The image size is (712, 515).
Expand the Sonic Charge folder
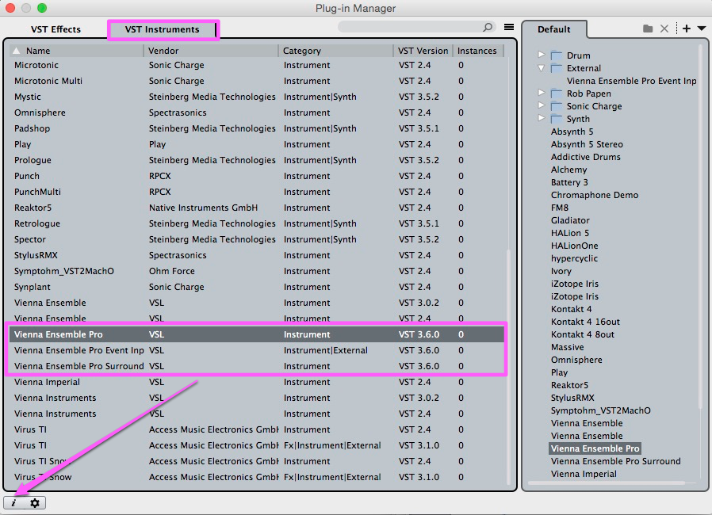pyautogui.click(x=542, y=105)
